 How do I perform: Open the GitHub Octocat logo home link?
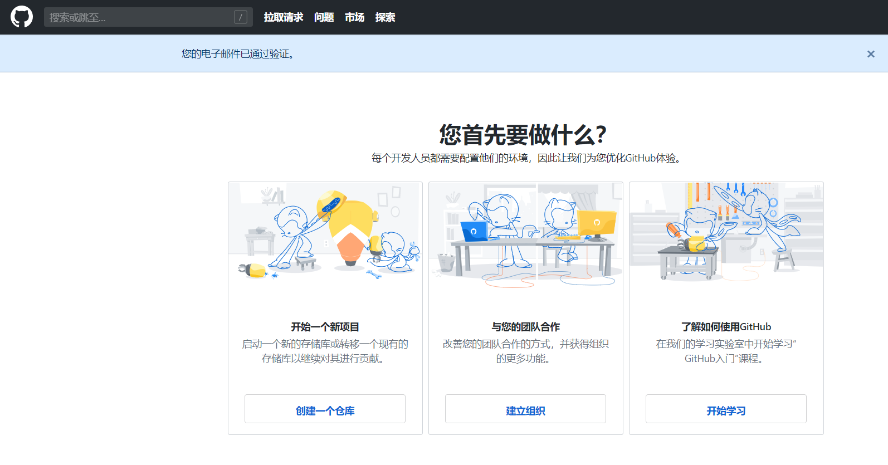22,17
